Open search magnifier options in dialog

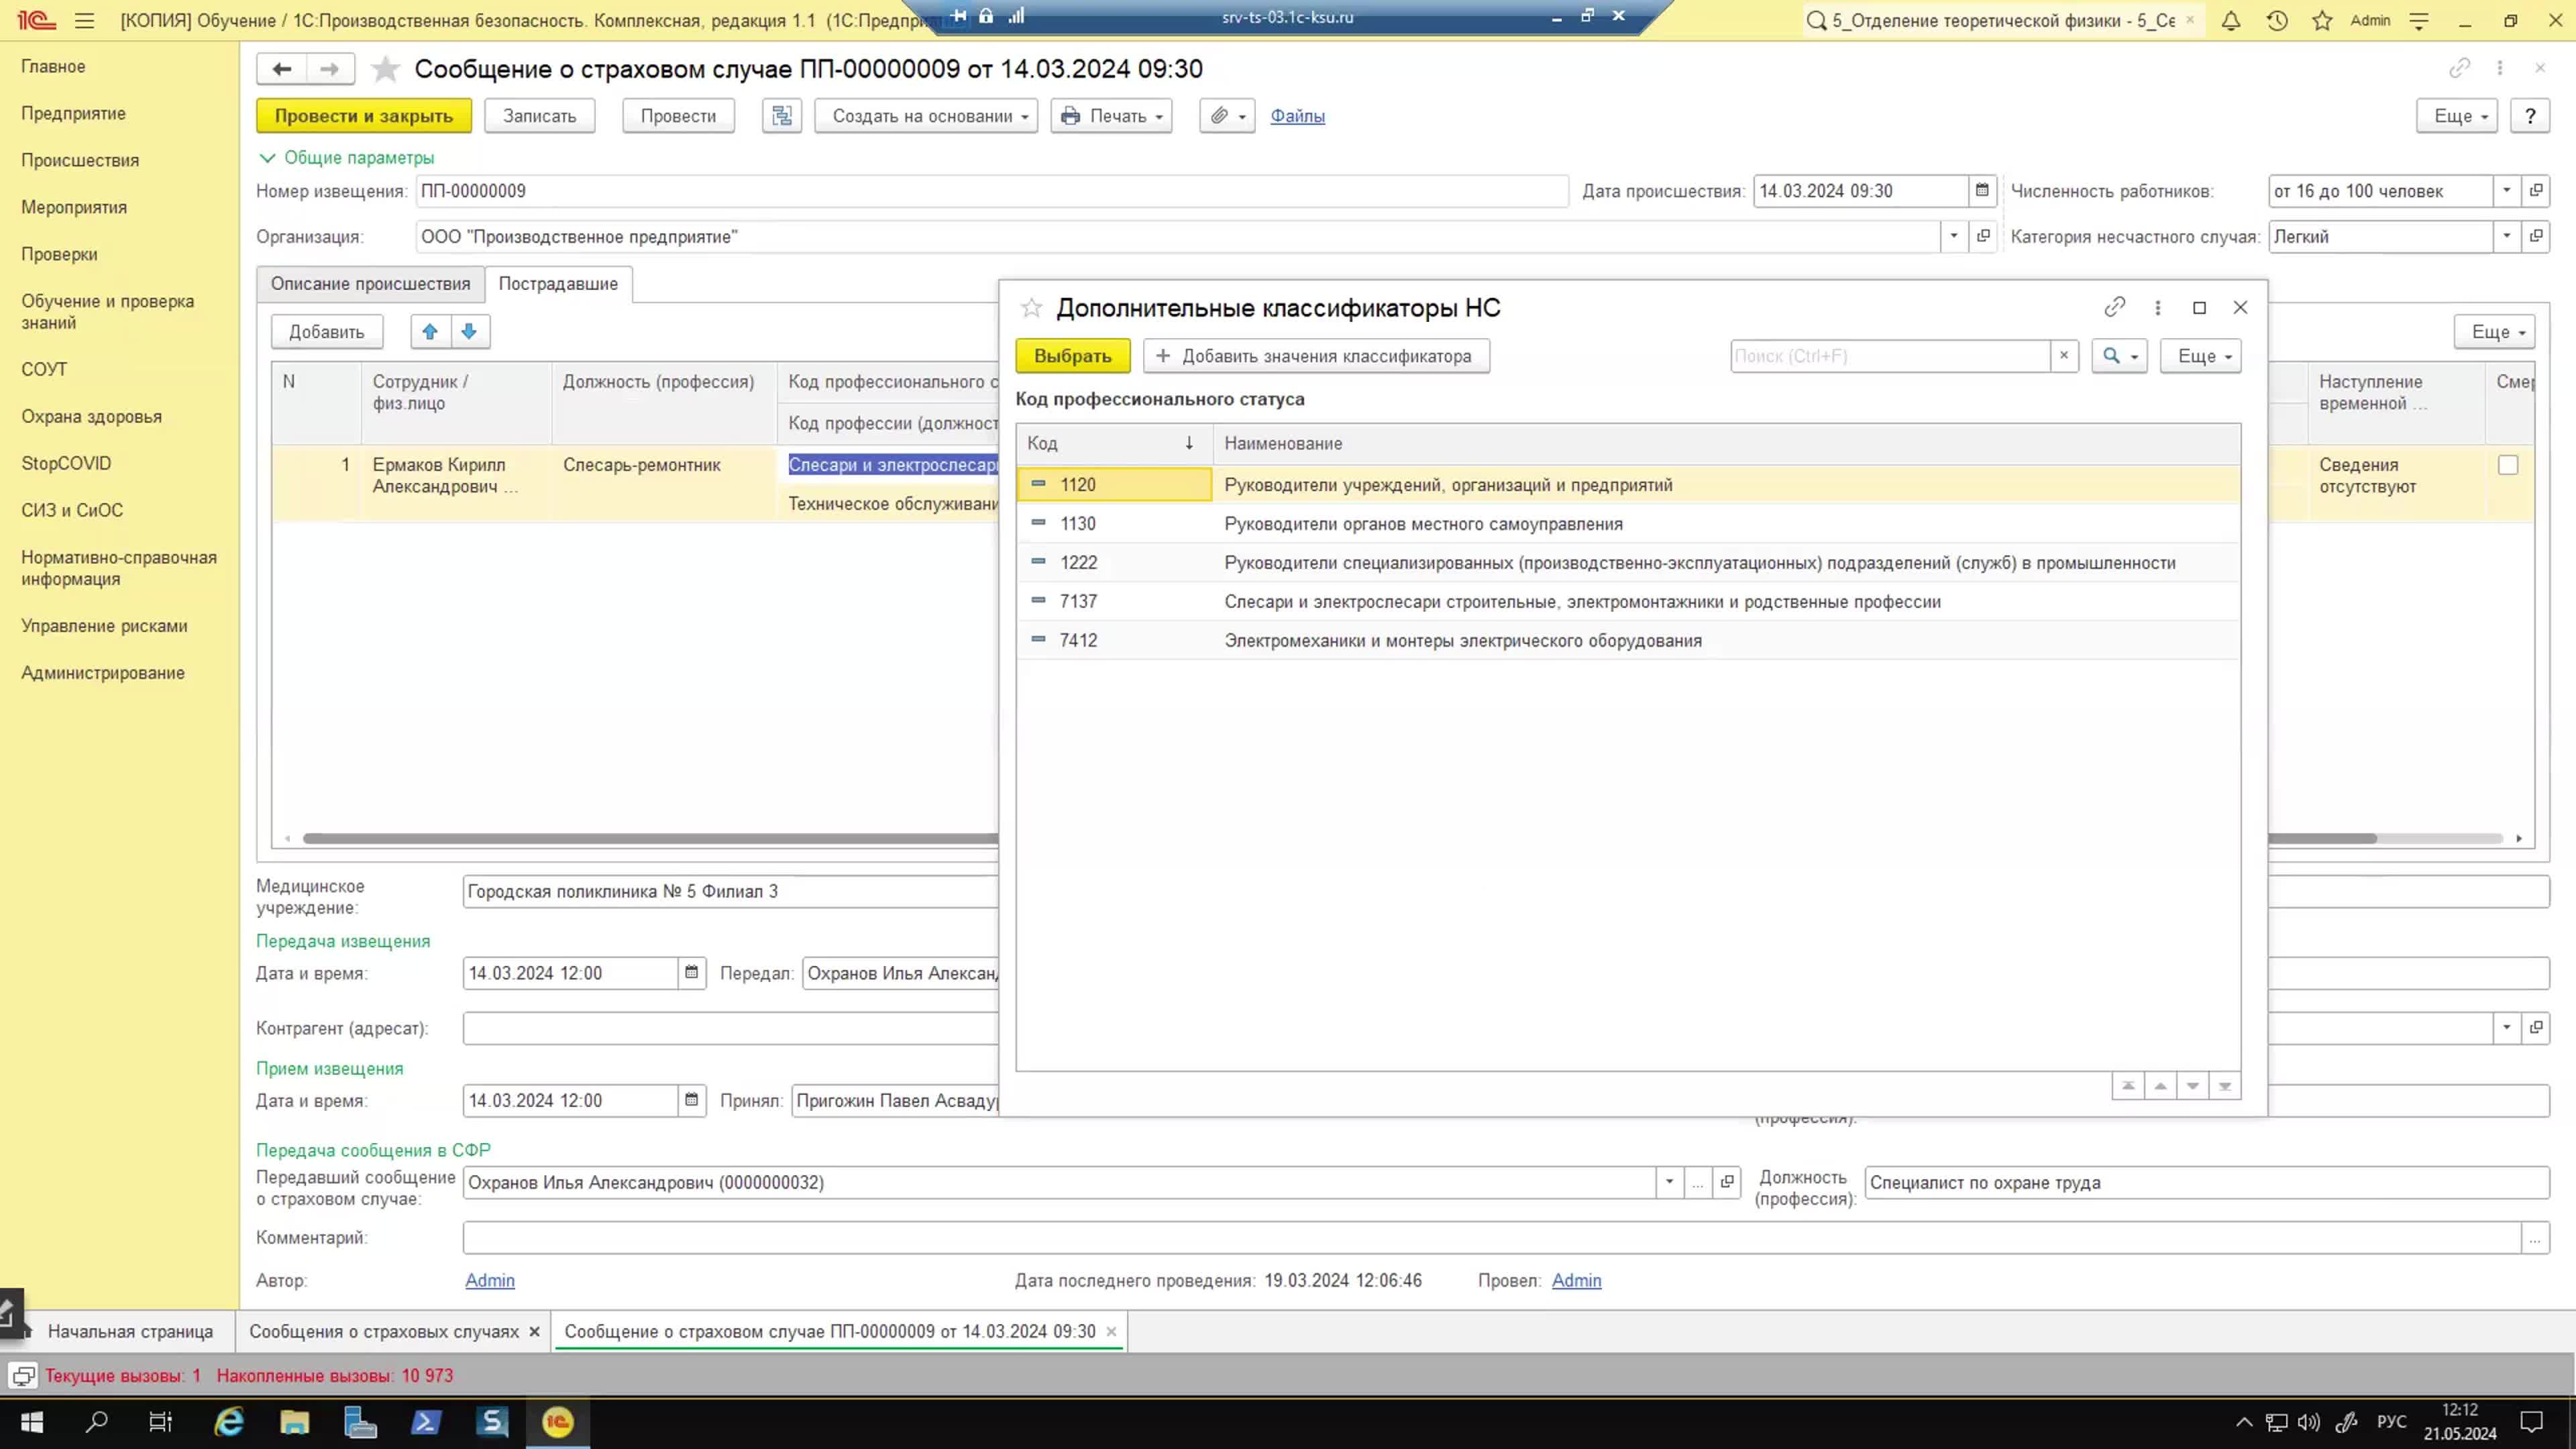pyautogui.click(x=2120, y=356)
